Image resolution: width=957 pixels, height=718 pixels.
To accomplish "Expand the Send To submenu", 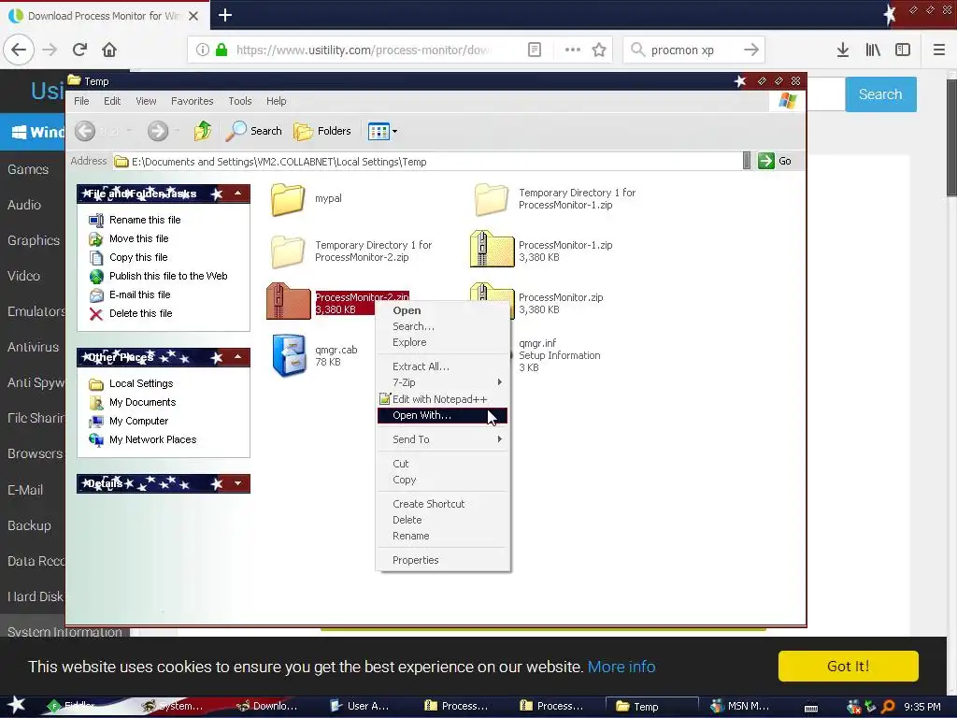I will point(443,439).
